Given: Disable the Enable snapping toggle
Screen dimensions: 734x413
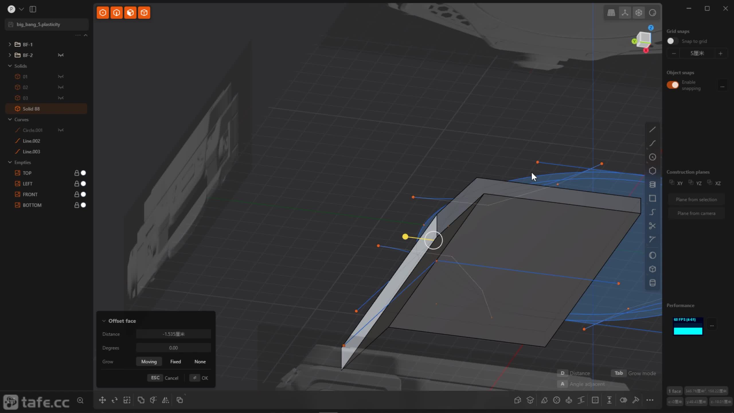Looking at the screenshot, I should tap(672, 85).
